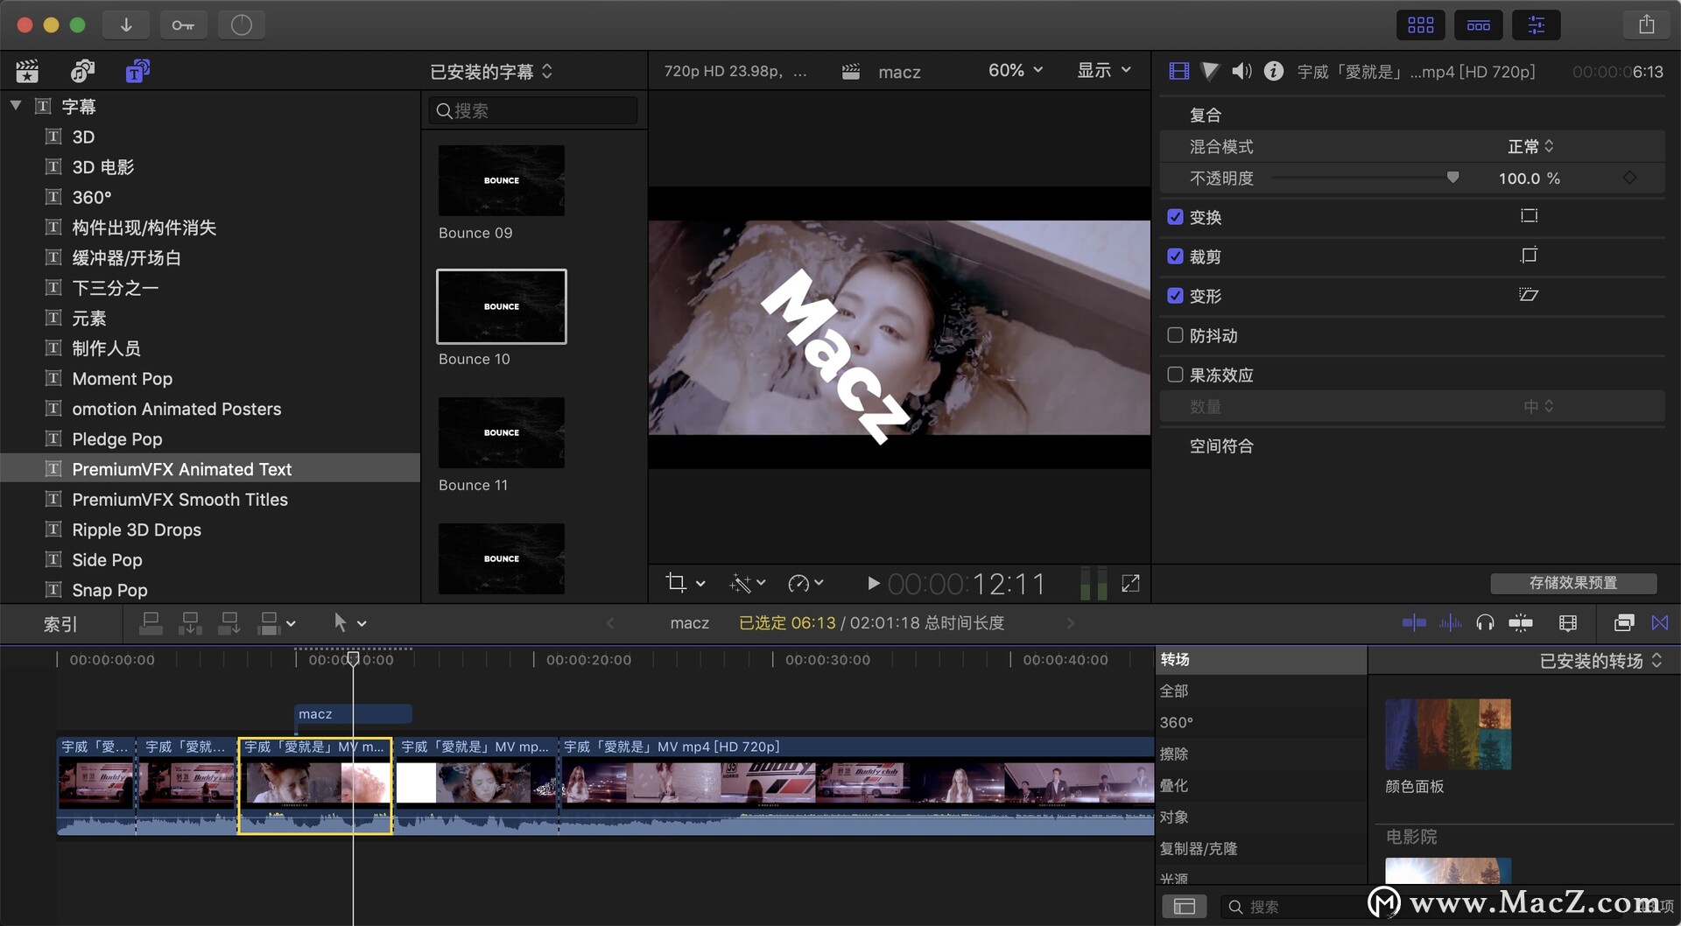Insert clip into storyline icon
This screenshot has width=1681, height=926.
pyautogui.click(x=190, y=623)
